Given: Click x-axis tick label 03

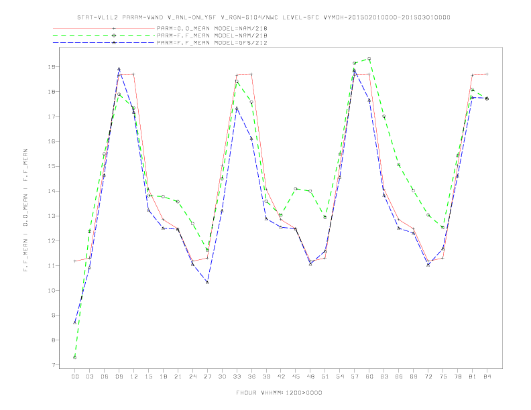Looking at the screenshot, I should click(x=89, y=377).
